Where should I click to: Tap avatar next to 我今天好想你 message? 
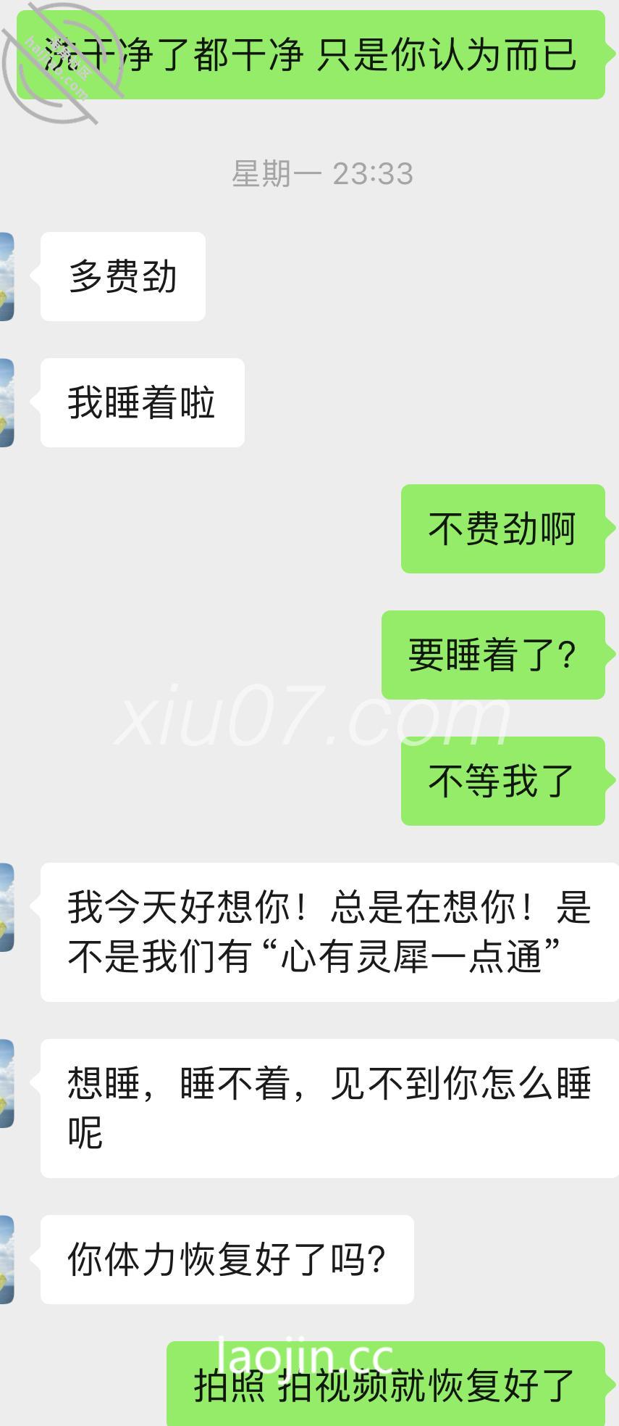[7, 907]
